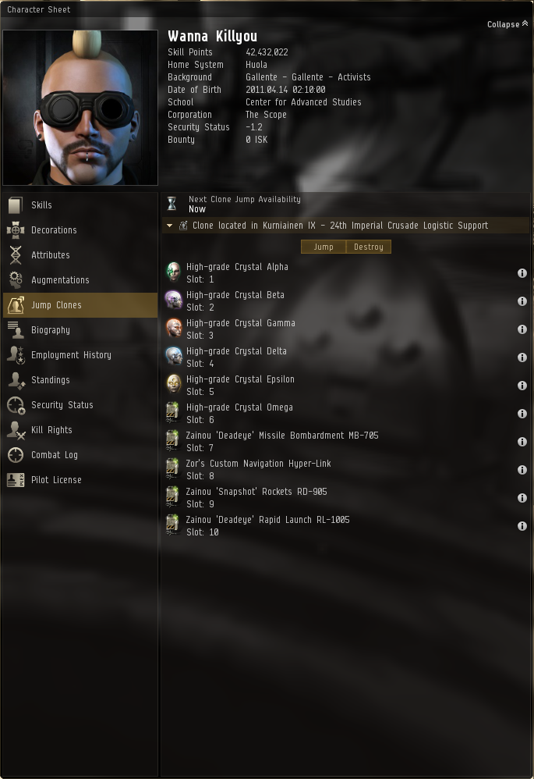Screen dimensions: 534x779
Task: Click the High-grade Crystal Gamma implant icon
Action: click(173, 329)
